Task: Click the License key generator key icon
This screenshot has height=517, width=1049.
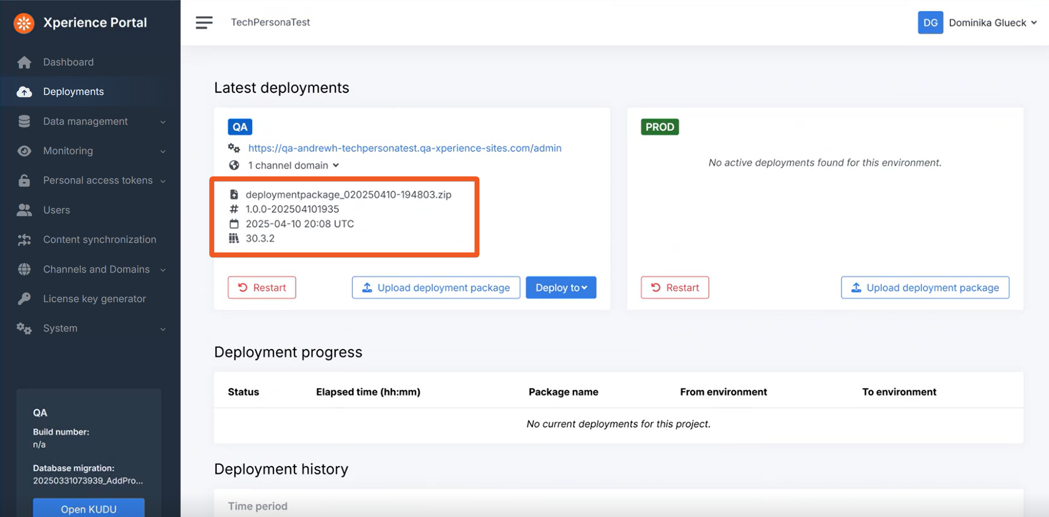Action: tap(24, 298)
